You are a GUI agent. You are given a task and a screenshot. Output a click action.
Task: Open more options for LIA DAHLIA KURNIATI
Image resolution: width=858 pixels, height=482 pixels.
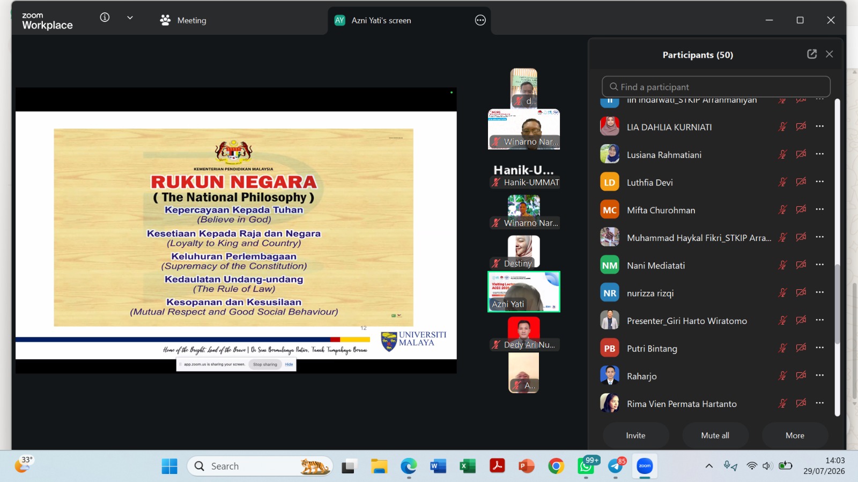[x=820, y=126]
